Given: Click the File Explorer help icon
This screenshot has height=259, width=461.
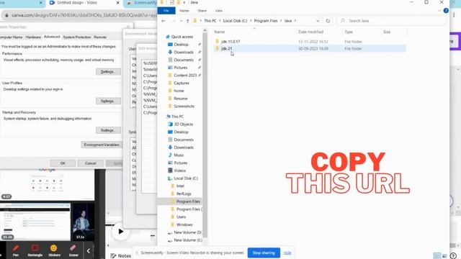Looking at the screenshot, I should [446, 11].
